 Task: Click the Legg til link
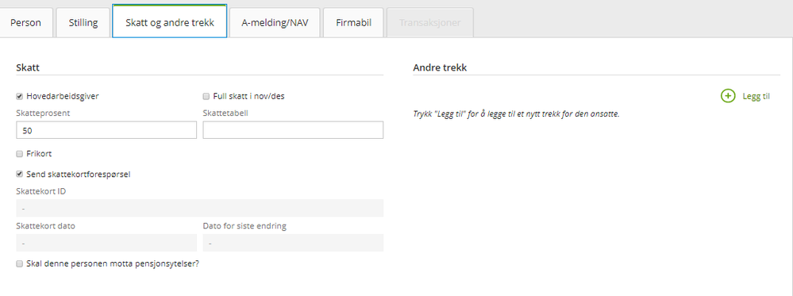click(x=756, y=97)
